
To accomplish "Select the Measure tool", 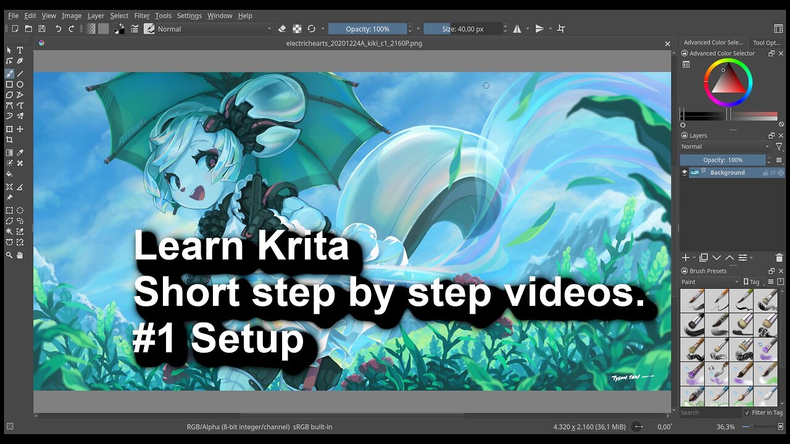I will [x=20, y=187].
